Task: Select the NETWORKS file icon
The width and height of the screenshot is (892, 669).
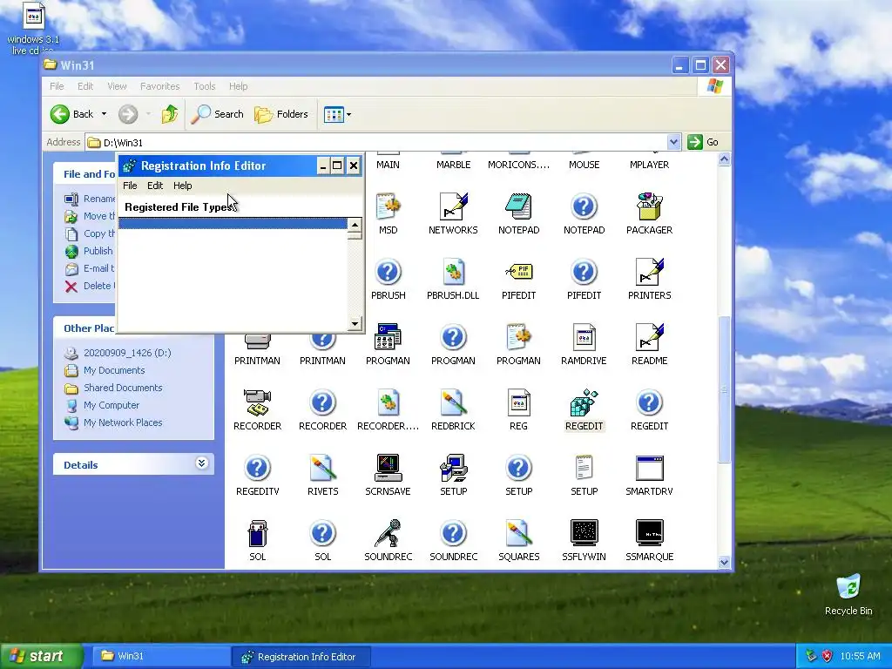Action: tap(453, 207)
